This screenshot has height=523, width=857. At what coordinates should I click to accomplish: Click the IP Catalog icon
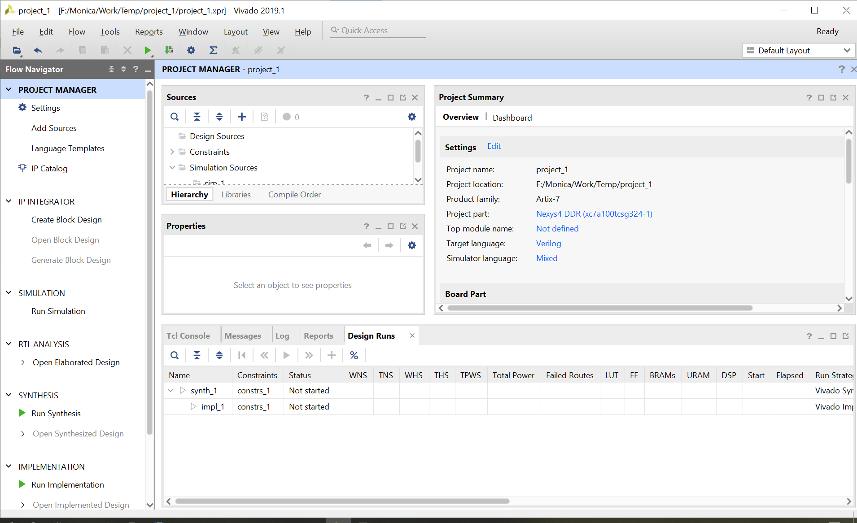tap(22, 168)
